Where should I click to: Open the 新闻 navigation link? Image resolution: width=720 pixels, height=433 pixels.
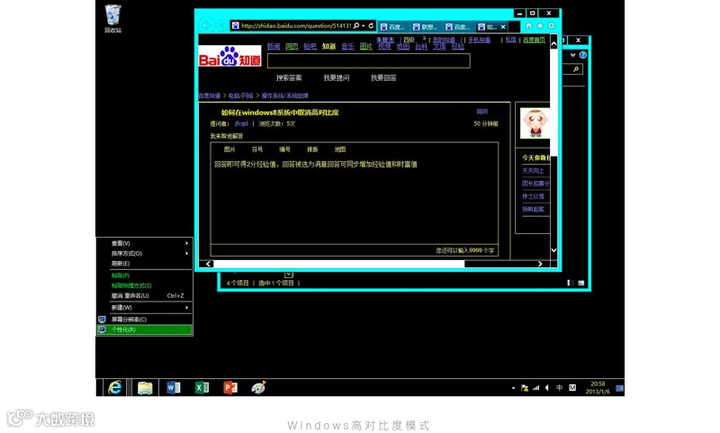(274, 47)
